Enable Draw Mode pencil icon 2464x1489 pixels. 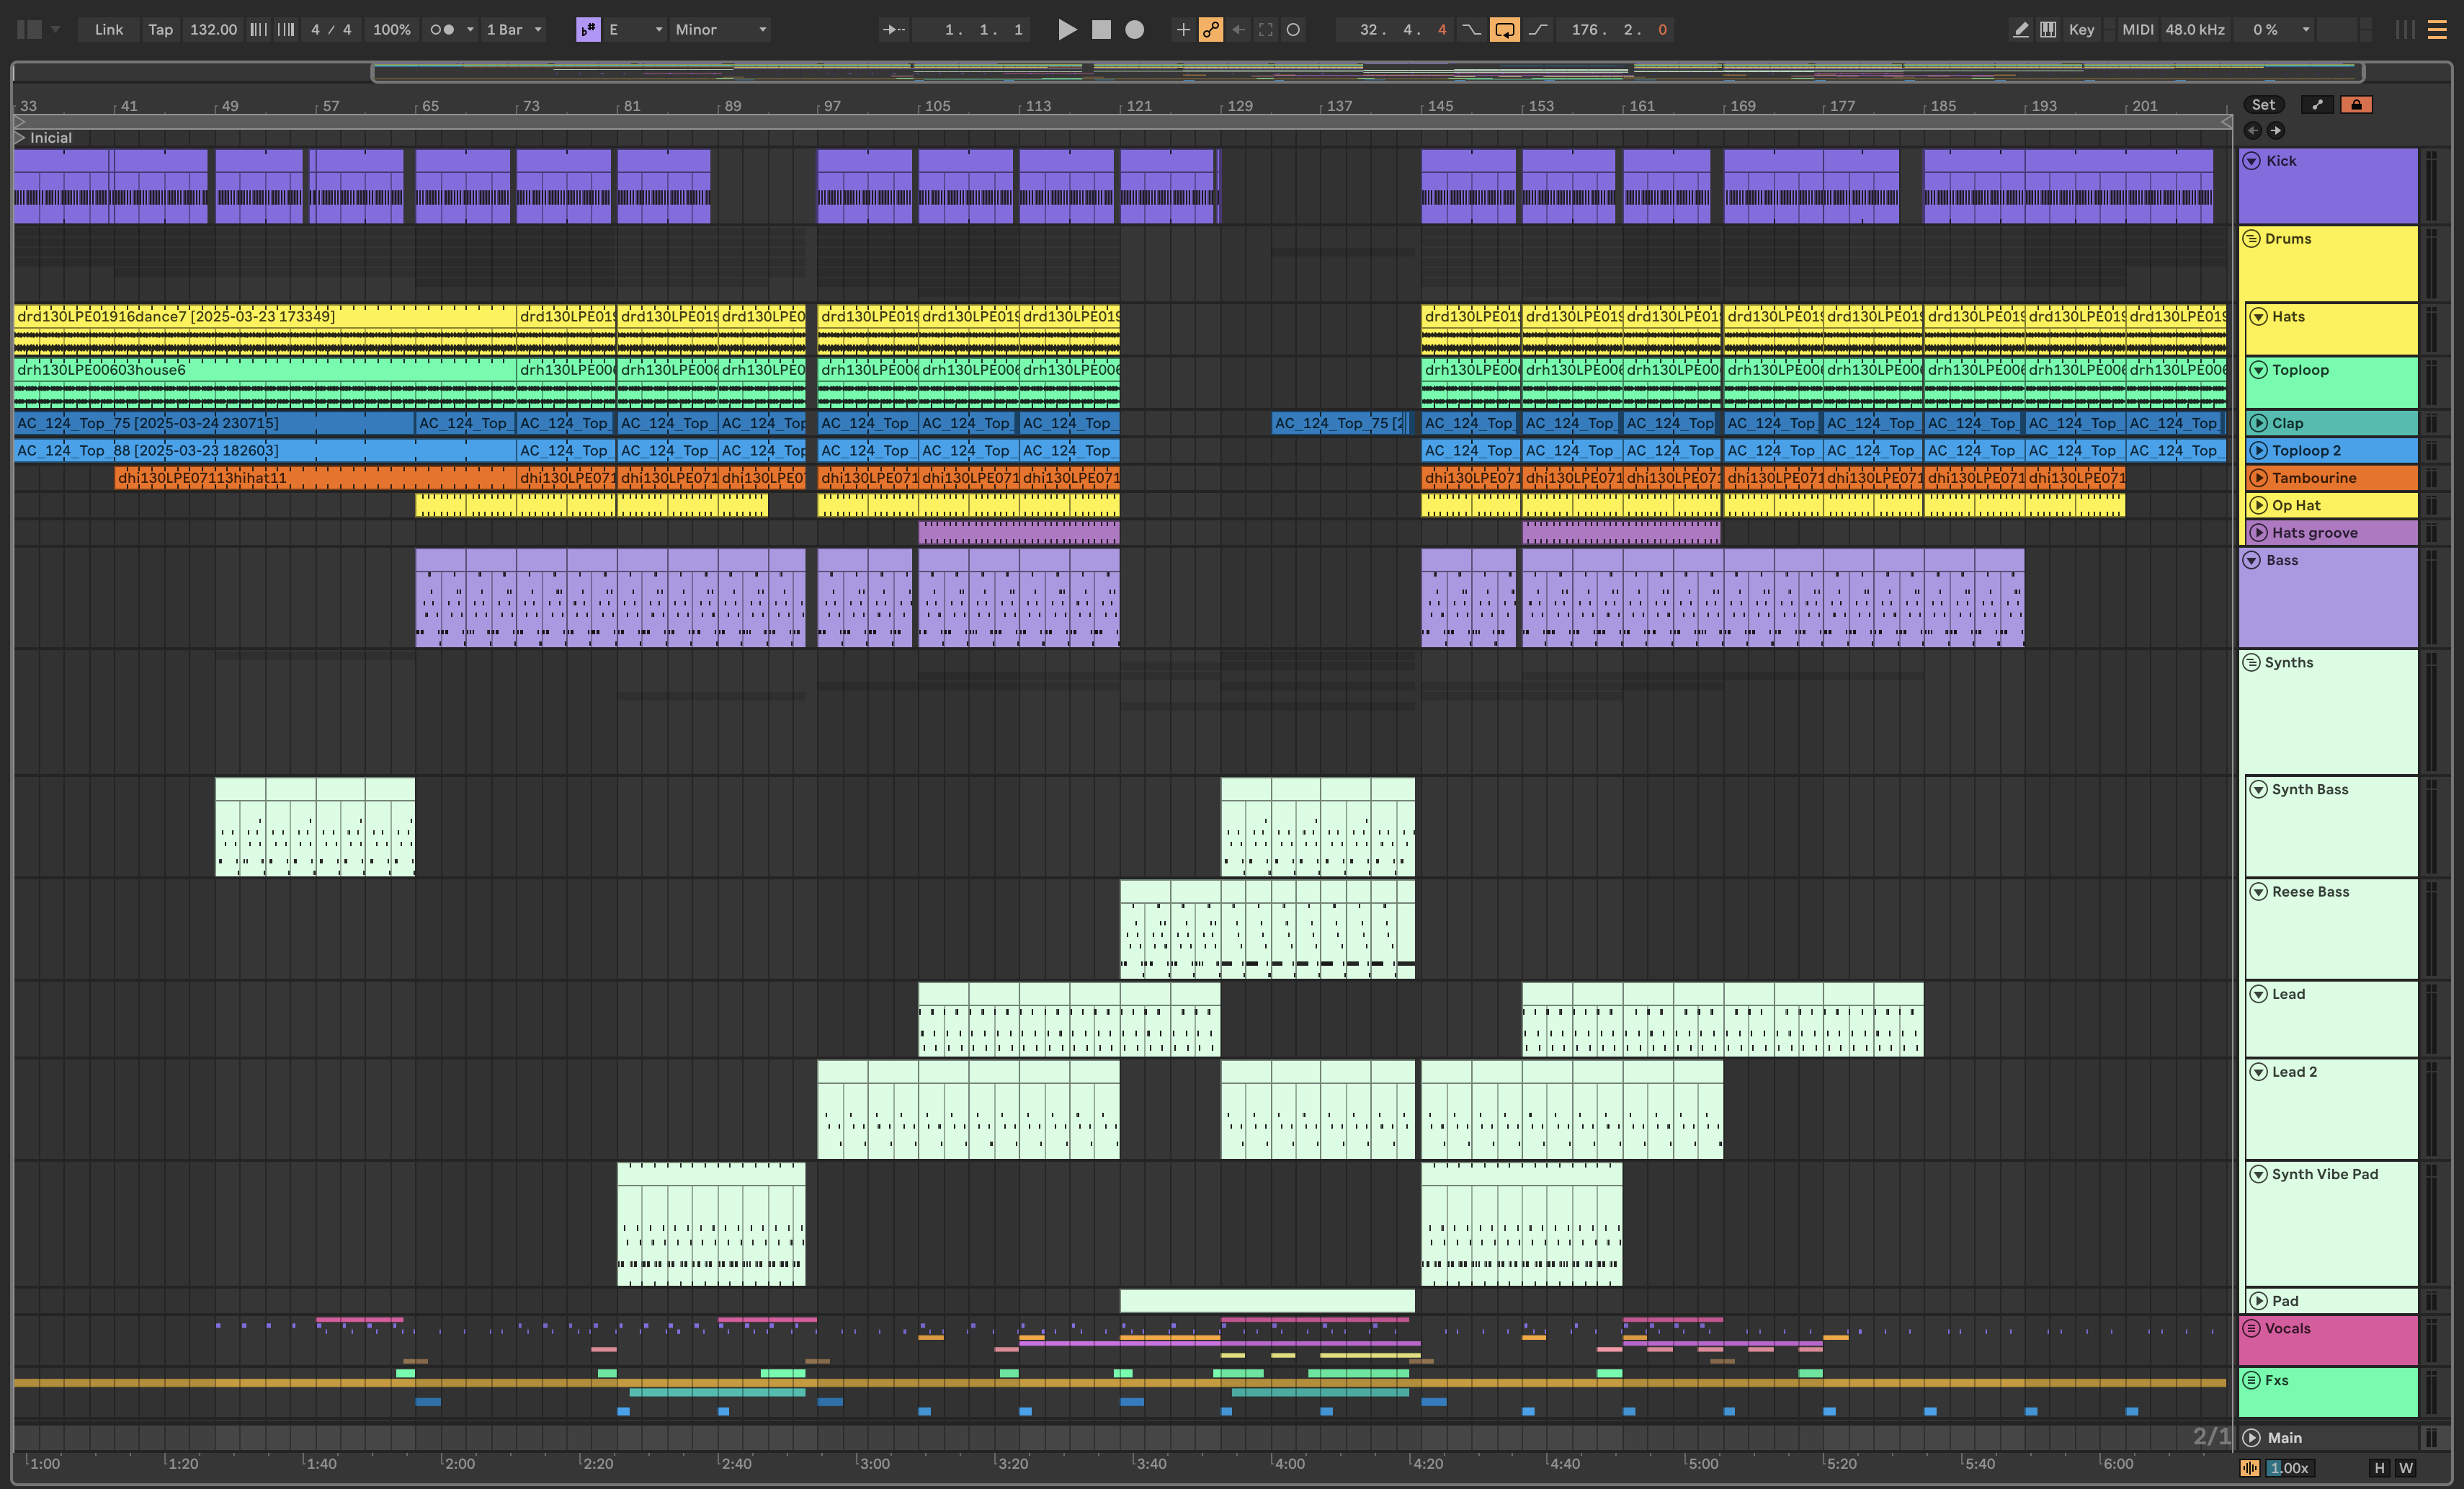2020,30
